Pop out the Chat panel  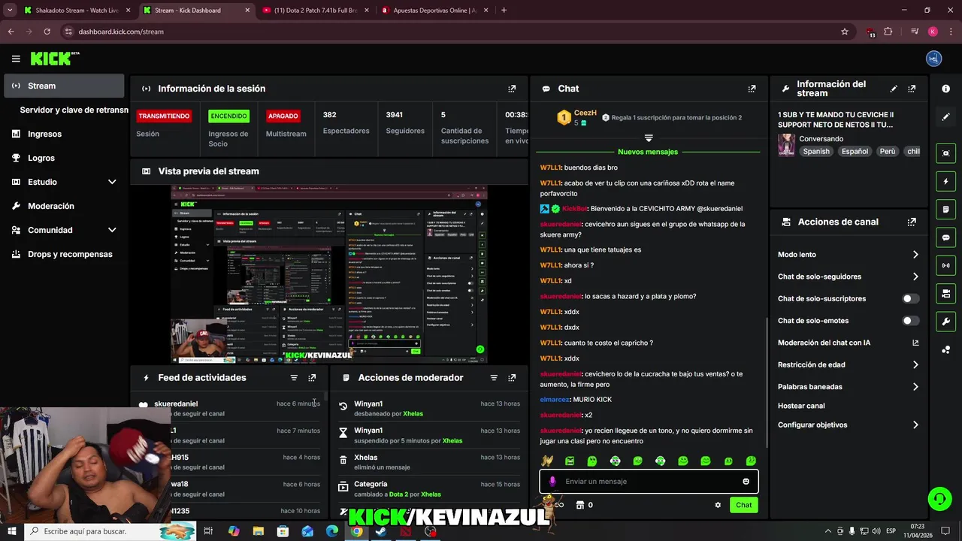point(752,89)
